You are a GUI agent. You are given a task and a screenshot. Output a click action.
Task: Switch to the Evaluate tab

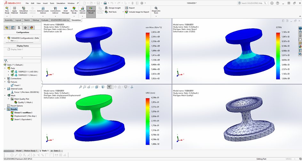point(45,20)
